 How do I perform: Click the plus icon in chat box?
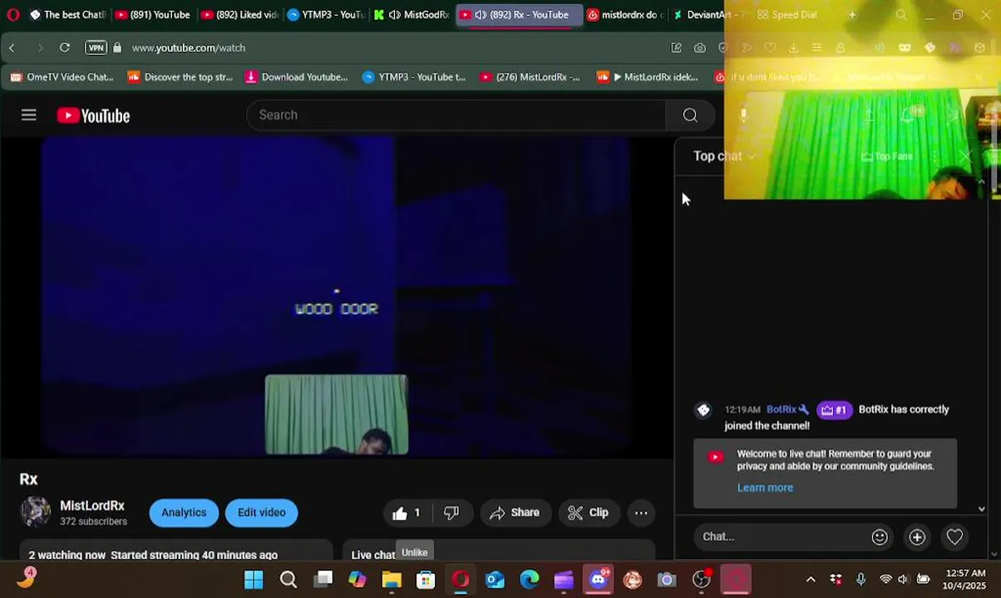click(917, 537)
